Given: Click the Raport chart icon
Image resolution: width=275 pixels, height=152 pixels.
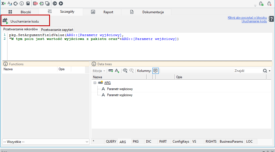Looking at the screenshot, I should click(93, 12).
